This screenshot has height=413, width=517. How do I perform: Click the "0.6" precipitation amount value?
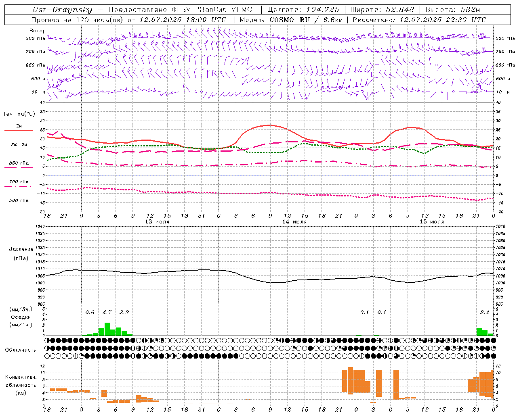90,312
